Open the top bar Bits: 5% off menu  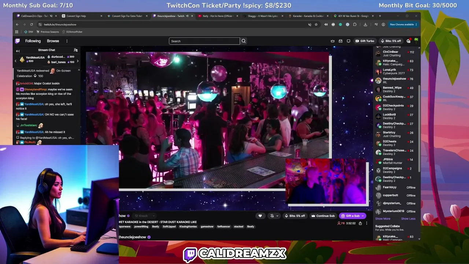click(391, 41)
